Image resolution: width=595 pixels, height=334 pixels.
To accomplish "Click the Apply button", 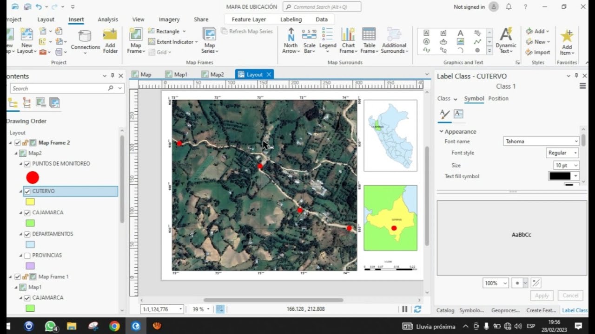I will (542, 295).
